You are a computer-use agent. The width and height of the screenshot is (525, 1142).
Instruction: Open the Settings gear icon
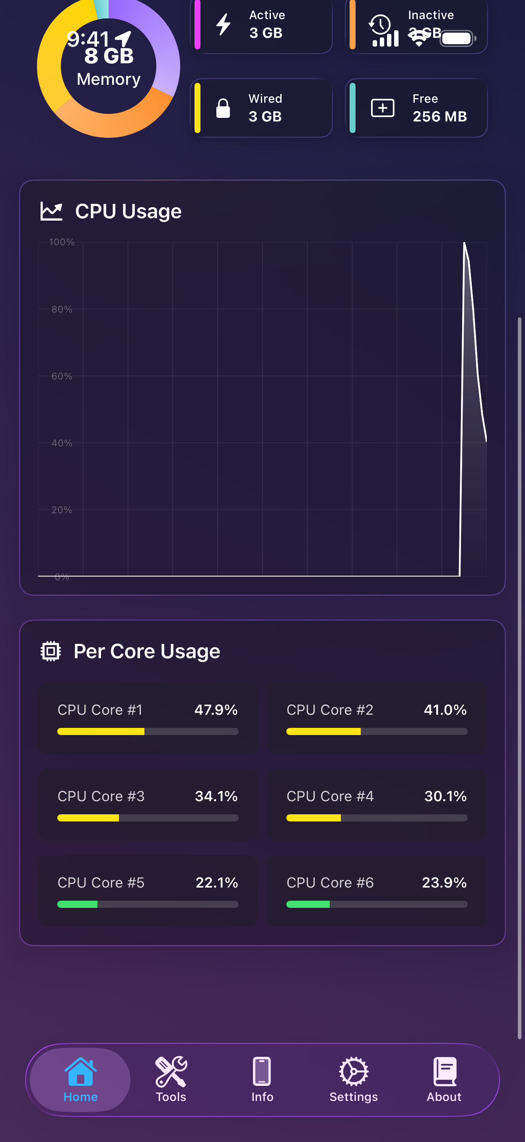point(353,1072)
